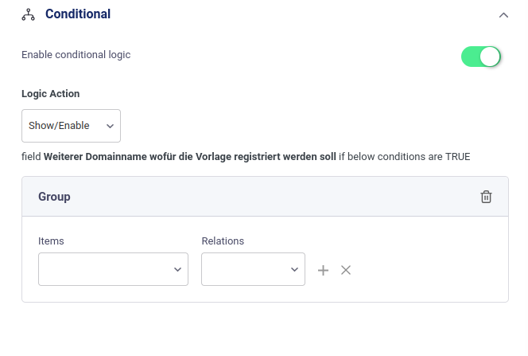The width and height of the screenshot is (528, 356).
Task: Click the arrow beside Show/Enable
Action: 110,126
